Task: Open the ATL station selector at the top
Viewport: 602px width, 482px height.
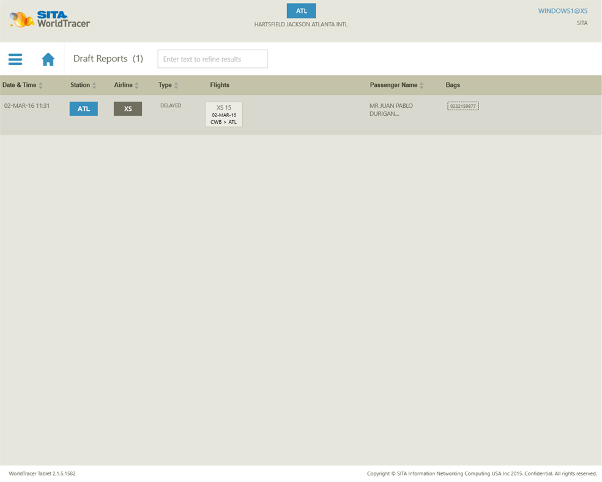Action: coord(301,10)
